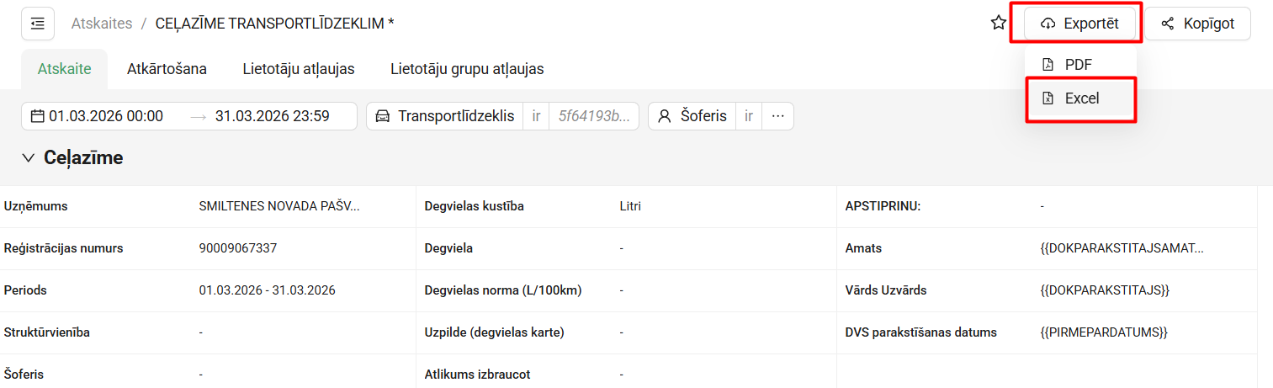The image size is (1273, 388).
Task: Click the PDF file icon
Action: pos(1048,65)
